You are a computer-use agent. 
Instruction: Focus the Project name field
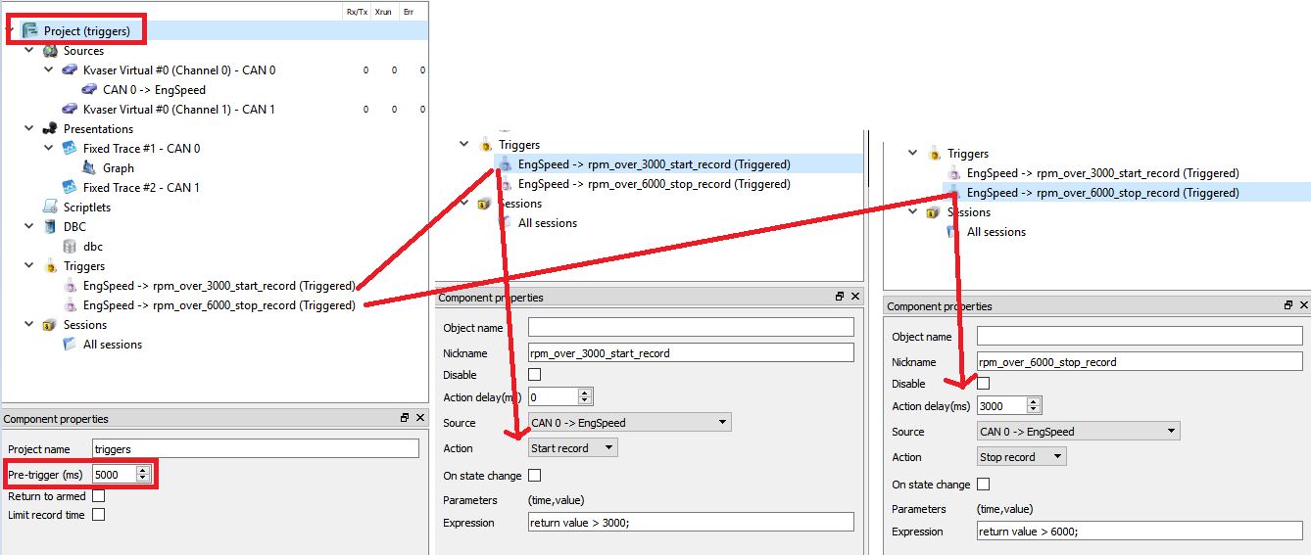point(255,449)
